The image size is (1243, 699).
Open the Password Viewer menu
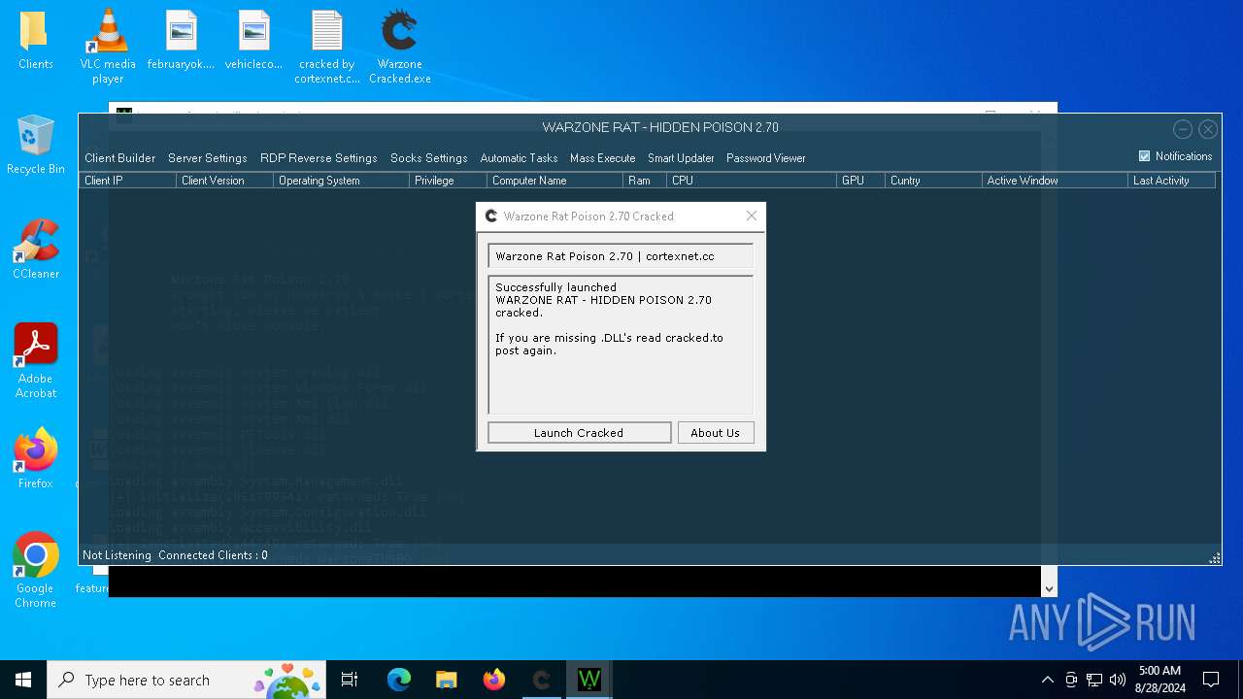(x=765, y=158)
